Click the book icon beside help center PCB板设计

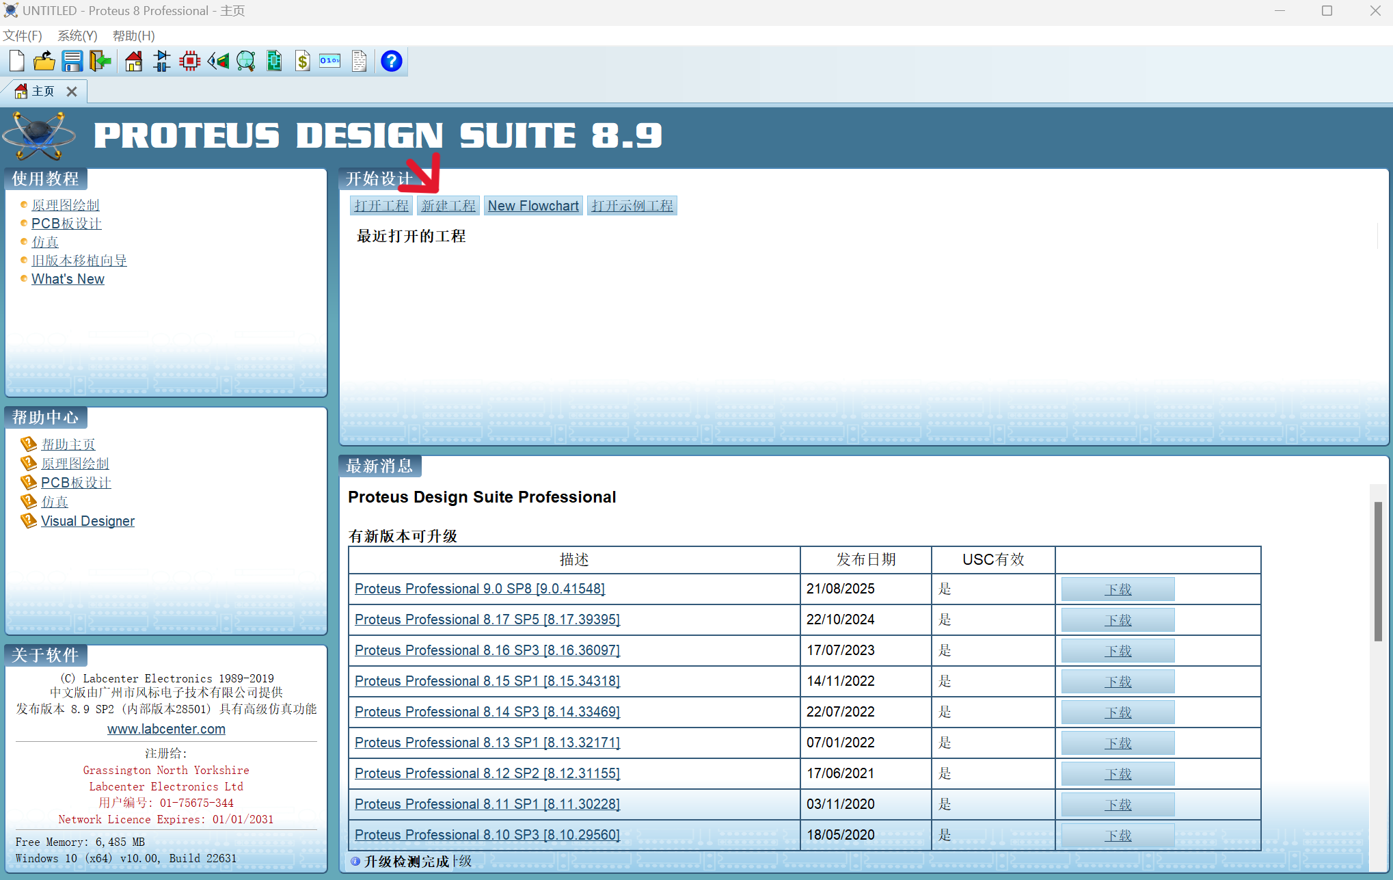point(28,483)
